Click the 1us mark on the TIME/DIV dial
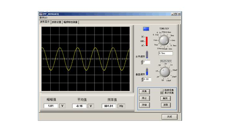Viewport: 225px width, 134px height. (x=155, y=40)
